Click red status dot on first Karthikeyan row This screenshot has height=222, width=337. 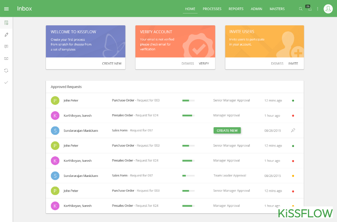click(x=293, y=115)
